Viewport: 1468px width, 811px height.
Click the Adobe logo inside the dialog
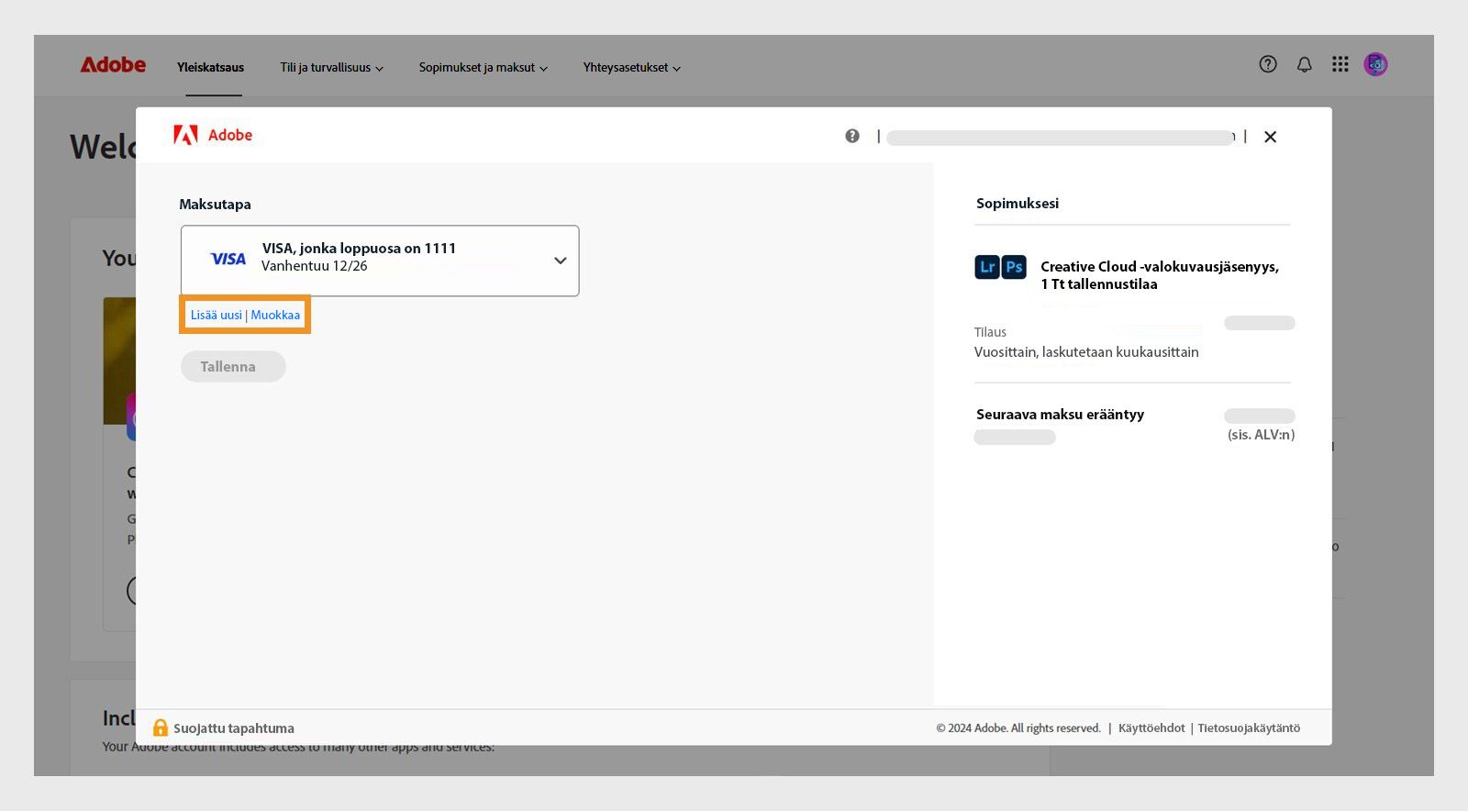(213, 136)
